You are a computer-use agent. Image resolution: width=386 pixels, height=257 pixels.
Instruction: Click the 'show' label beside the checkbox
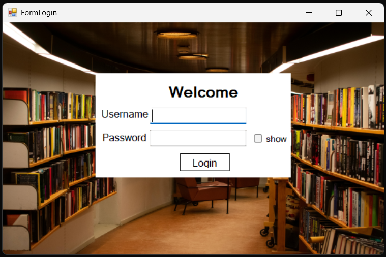point(276,139)
